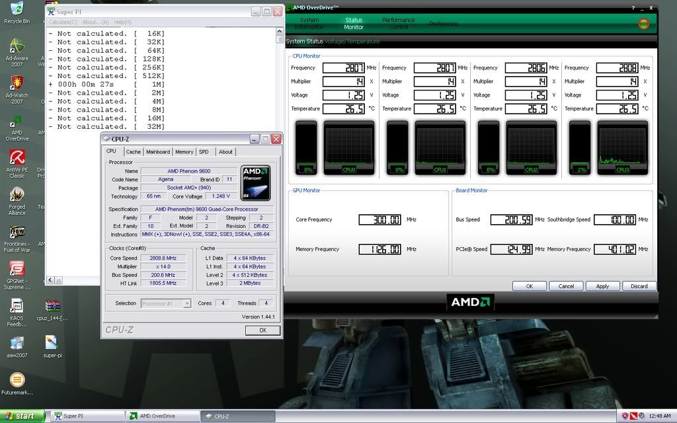
Task: Select Frontlines - Fuel of War desktop icon
Action: tap(17, 238)
